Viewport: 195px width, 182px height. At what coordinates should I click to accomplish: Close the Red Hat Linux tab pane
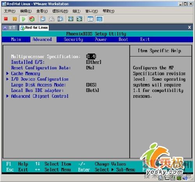[190, 27]
